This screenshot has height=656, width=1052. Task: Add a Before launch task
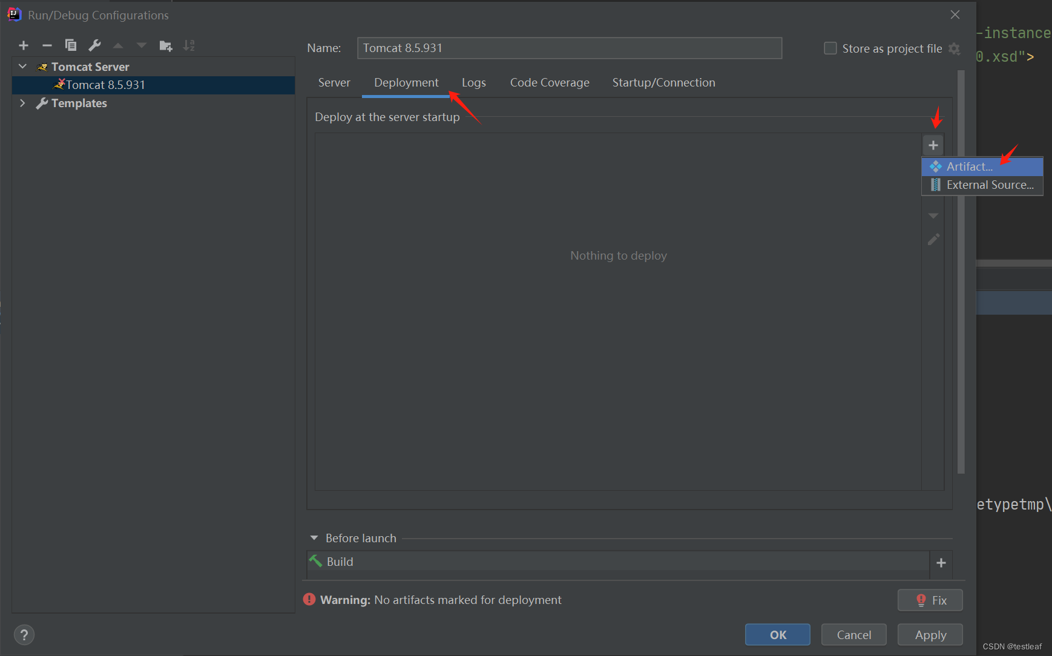[x=941, y=563]
